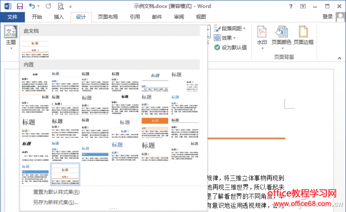Open the 文件 (File) tab
This screenshot has height=212, width=346.
tap(12, 17)
